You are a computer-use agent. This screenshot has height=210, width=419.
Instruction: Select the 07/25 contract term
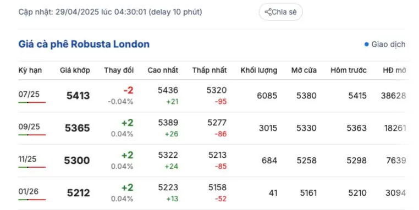[x=29, y=94]
